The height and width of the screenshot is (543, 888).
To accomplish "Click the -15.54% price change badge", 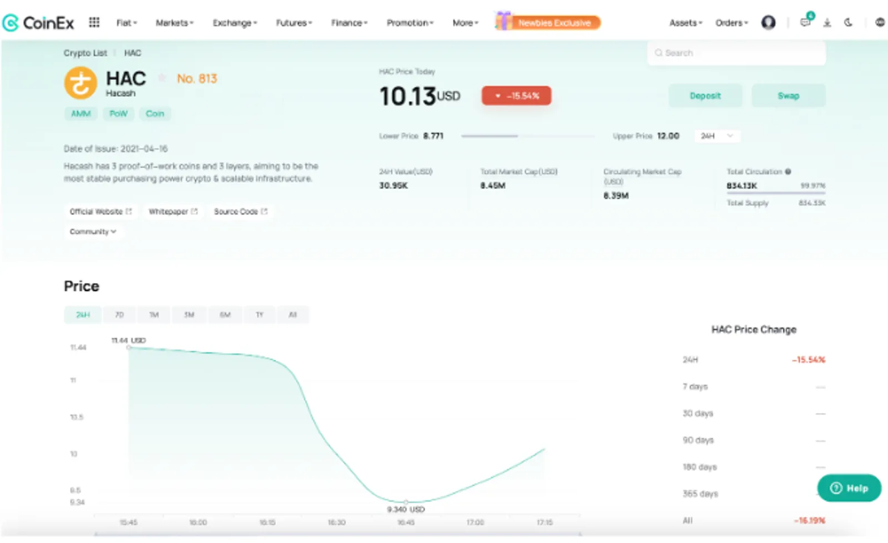I will 516,95.
